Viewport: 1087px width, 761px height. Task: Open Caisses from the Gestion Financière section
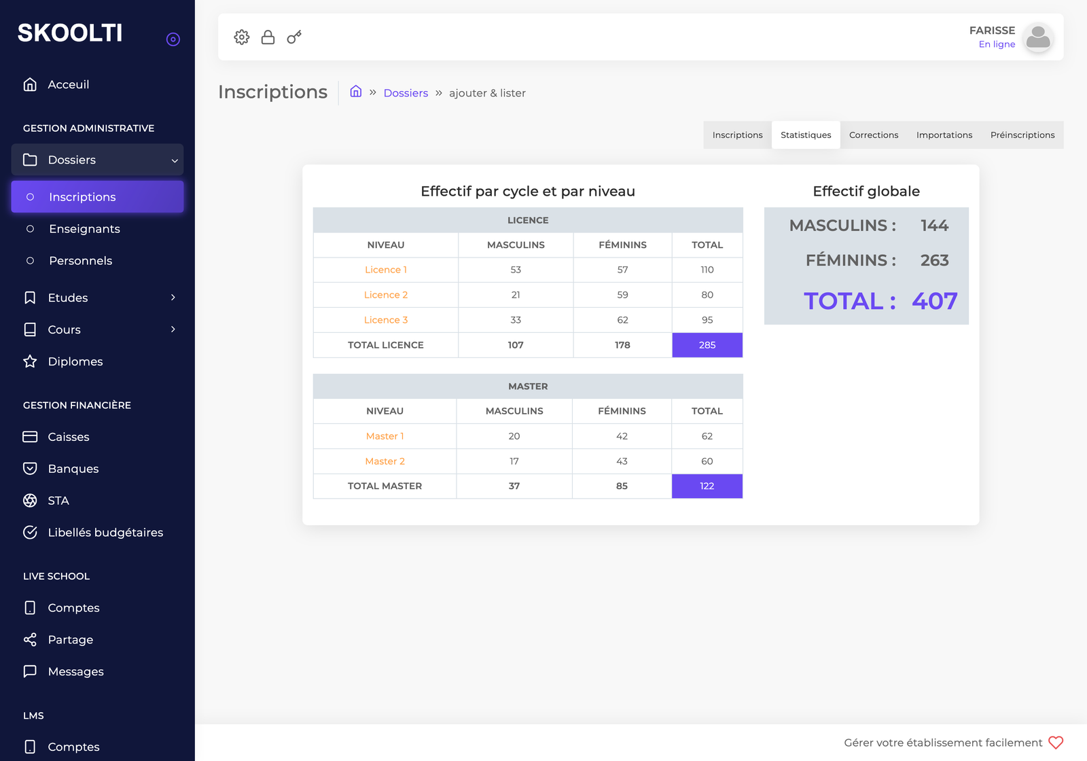(69, 436)
